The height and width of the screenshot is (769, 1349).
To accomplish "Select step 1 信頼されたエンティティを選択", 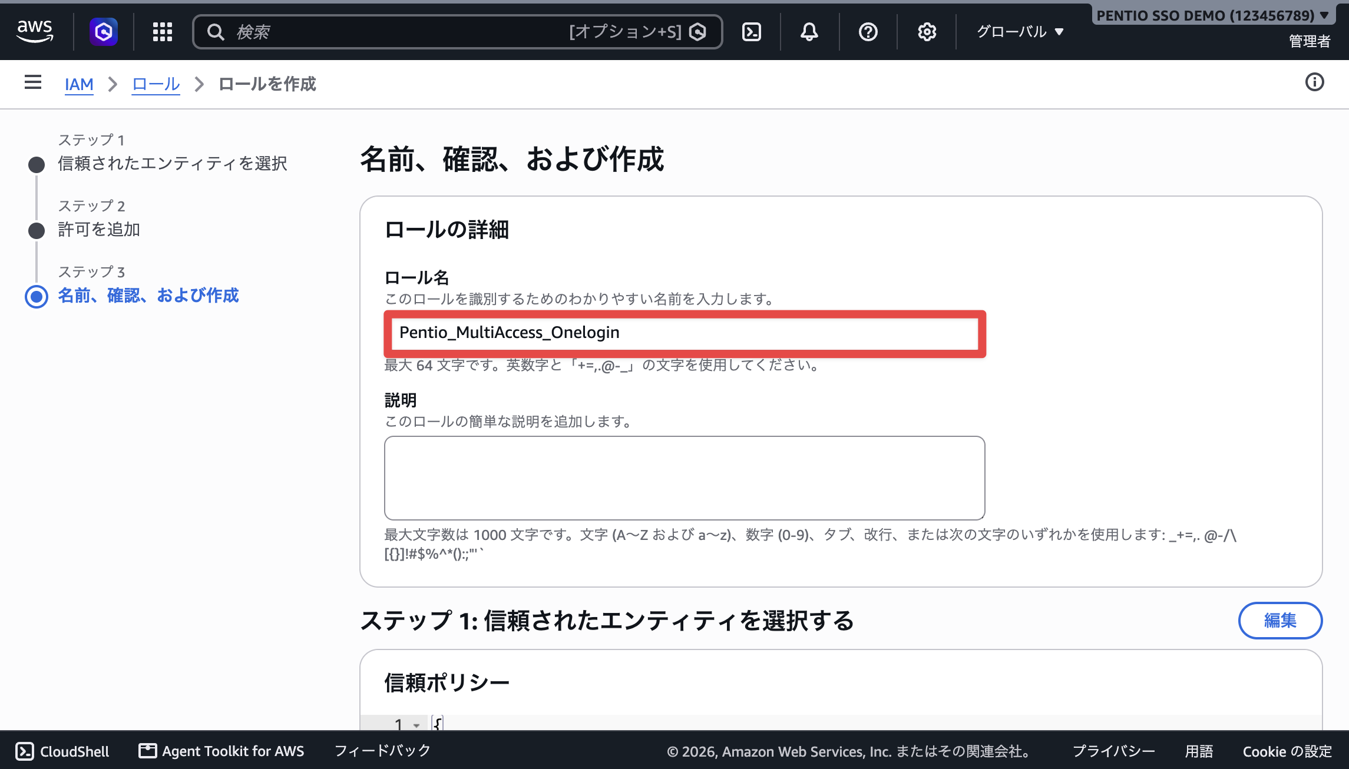I will coord(173,163).
